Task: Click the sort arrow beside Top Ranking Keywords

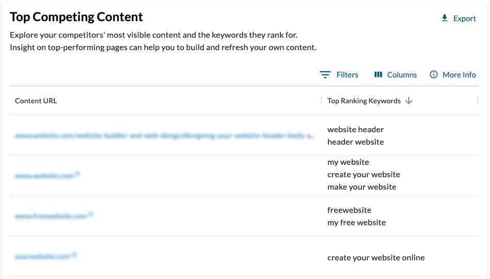Action: tap(409, 101)
